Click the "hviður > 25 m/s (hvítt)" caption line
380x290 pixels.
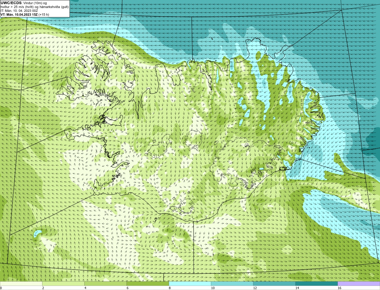click(x=34, y=7)
